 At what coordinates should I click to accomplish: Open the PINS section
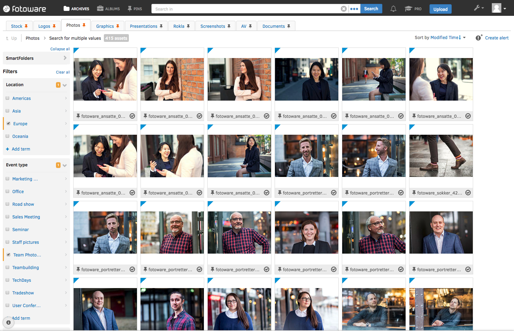click(134, 8)
